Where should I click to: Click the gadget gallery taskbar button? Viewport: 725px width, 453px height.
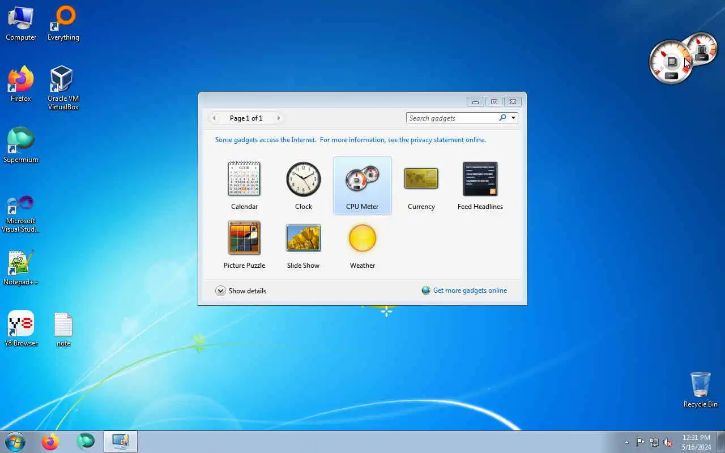(121, 442)
